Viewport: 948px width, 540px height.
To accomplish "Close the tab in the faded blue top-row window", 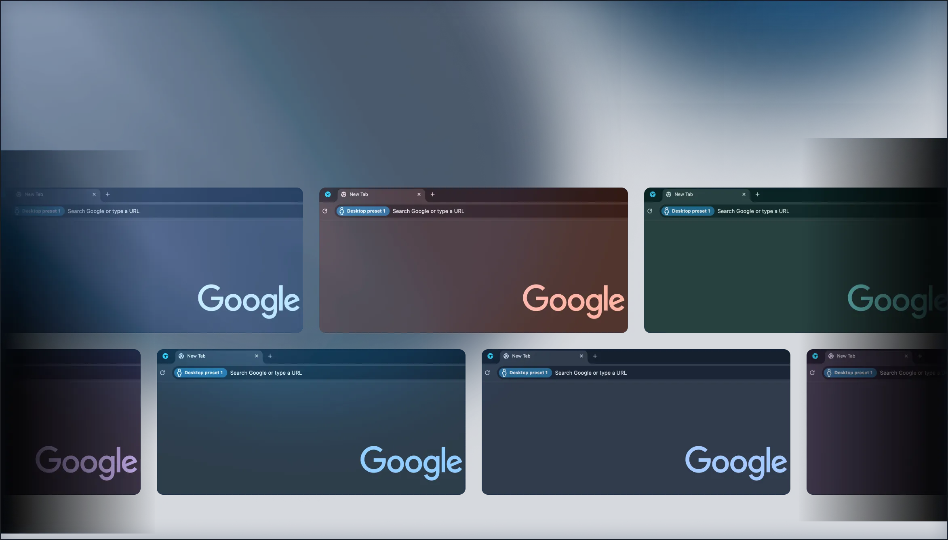I will coord(94,194).
